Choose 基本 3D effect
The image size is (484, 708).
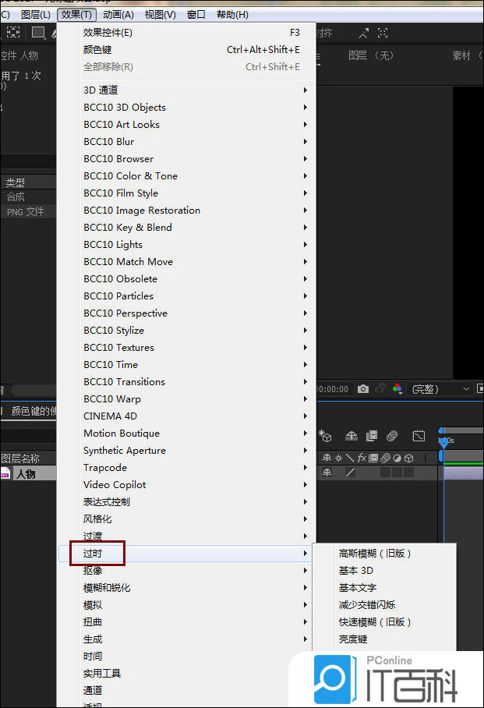point(385,570)
